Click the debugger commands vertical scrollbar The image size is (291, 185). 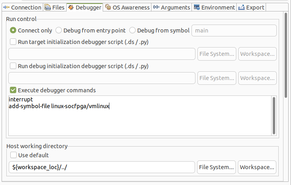tap(274, 115)
